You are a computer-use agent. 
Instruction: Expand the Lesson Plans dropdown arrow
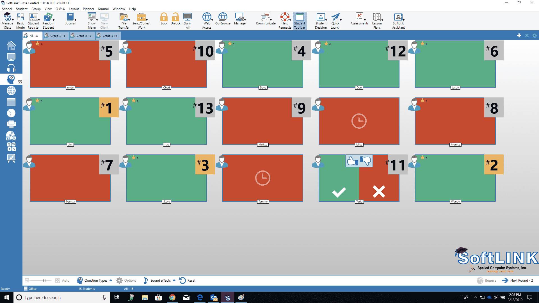[382, 20]
